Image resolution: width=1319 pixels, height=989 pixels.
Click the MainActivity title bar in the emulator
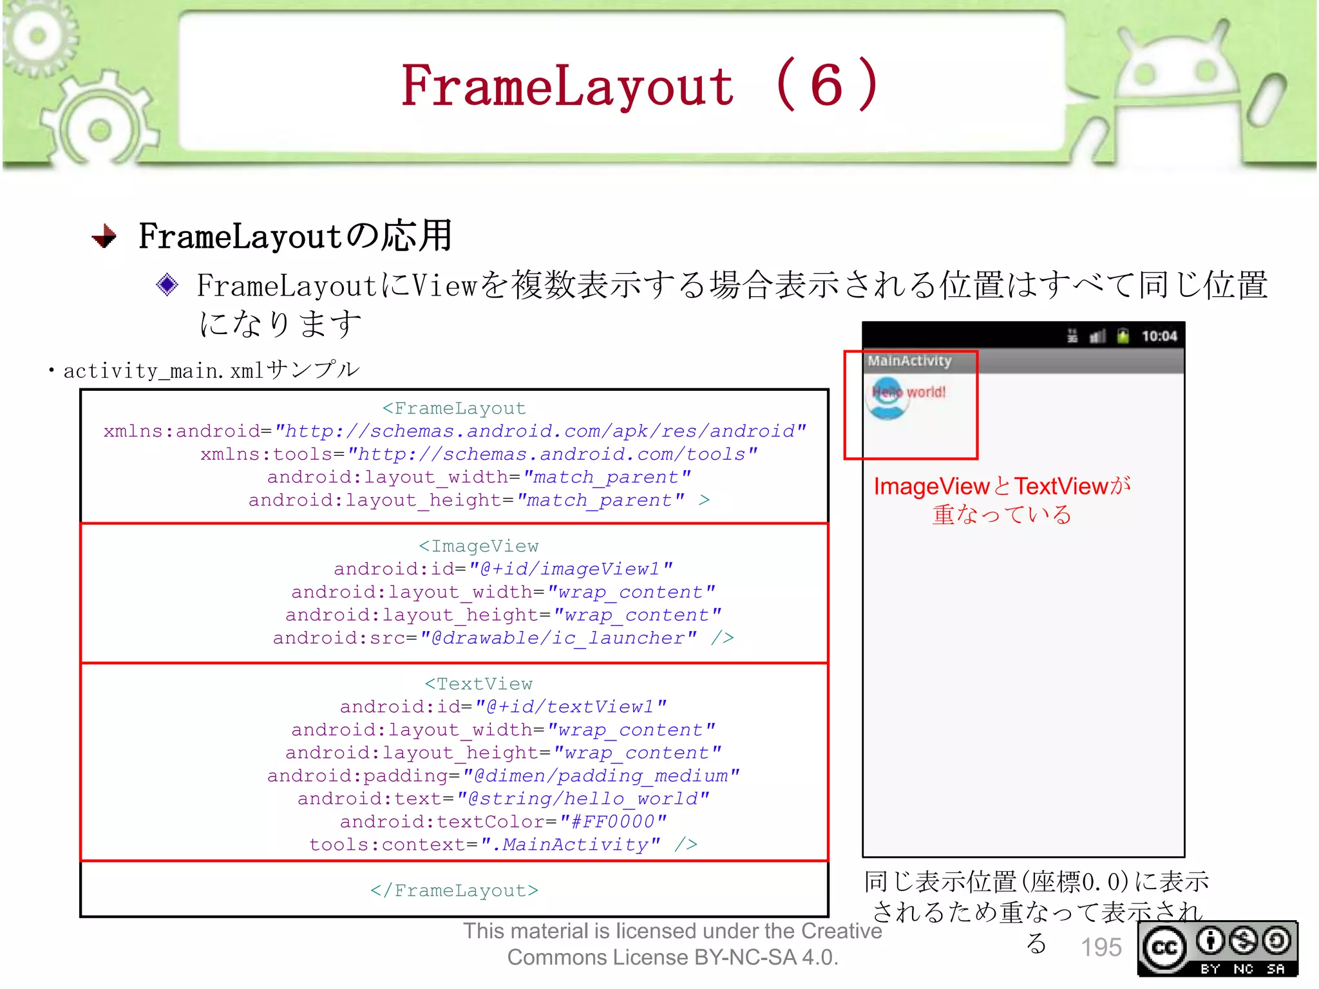click(x=1023, y=361)
